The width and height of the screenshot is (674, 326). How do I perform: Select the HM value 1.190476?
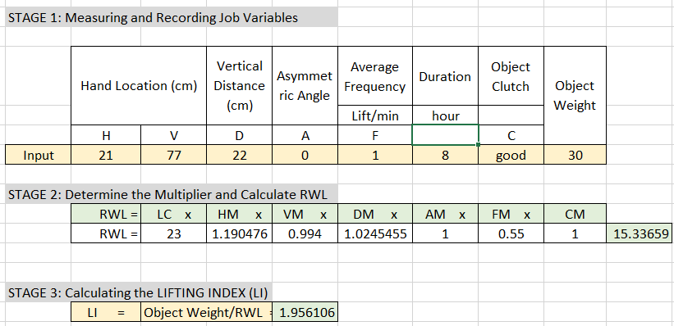pos(239,233)
